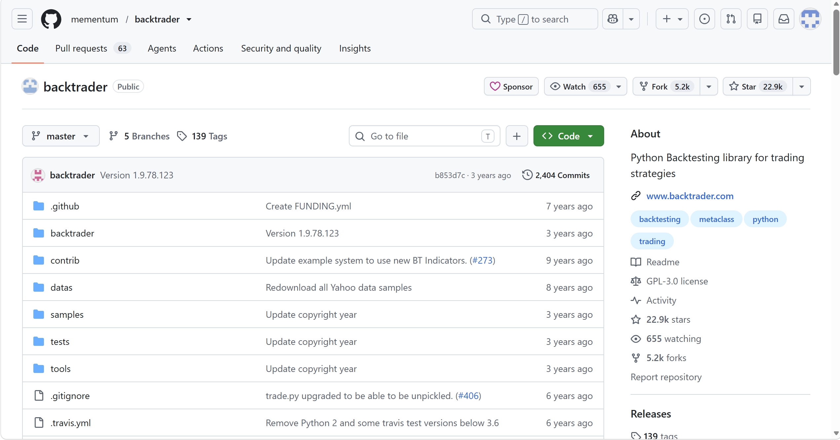
Task: Open the Insights tab
Action: click(x=355, y=48)
